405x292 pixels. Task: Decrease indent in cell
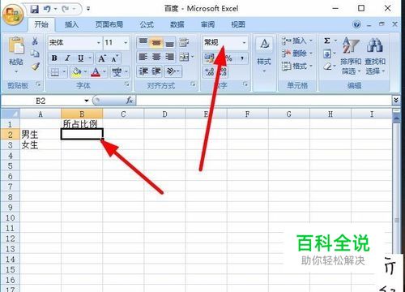pyautogui.click(x=143, y=71)
